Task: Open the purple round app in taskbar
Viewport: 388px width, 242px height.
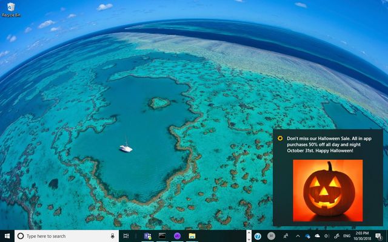Action: [177, 236]
